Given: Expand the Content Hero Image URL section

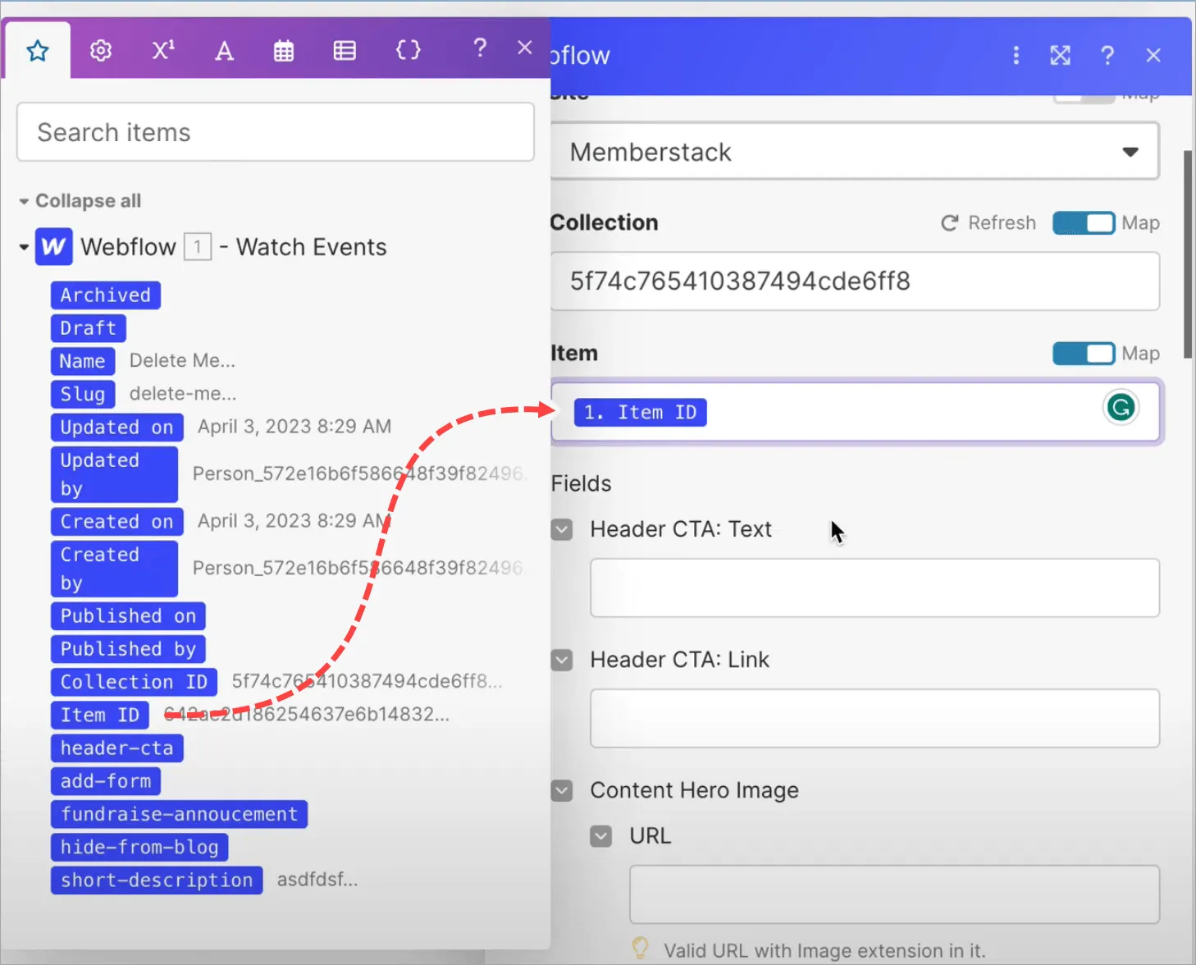Looking at the screenshot, I should point(600,835).
